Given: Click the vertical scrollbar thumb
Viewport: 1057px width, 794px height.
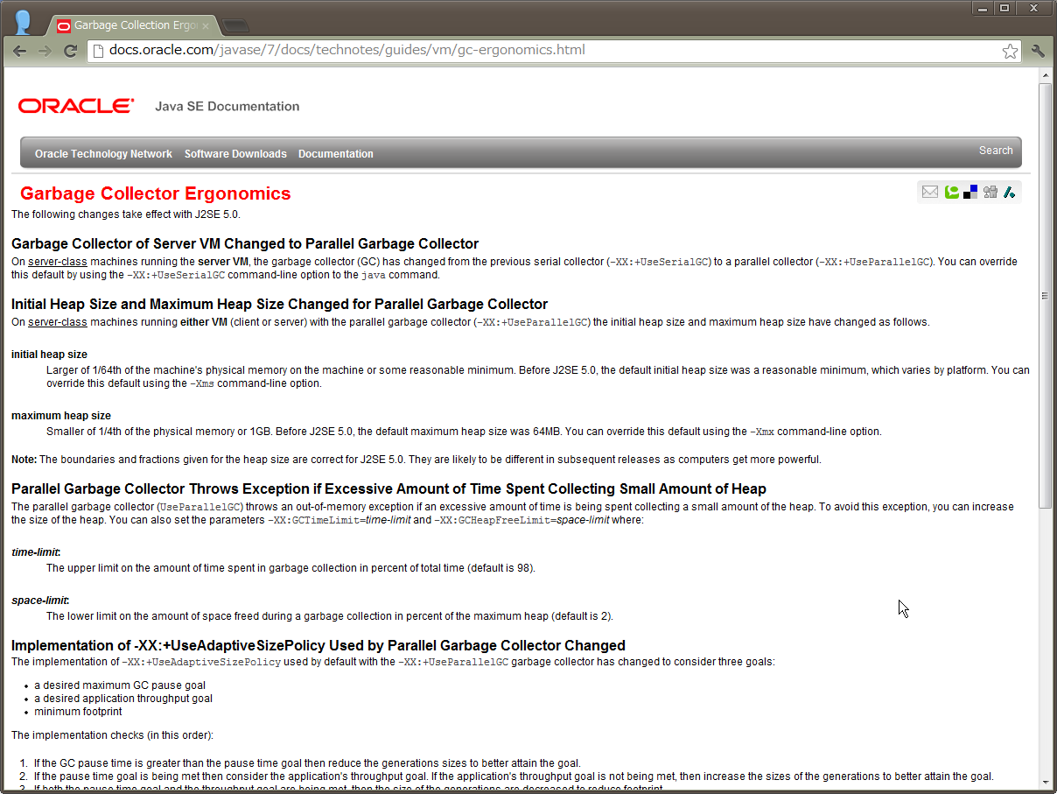Looking at the screenshot, I should pyautogui.click(x=1046, y=296).
